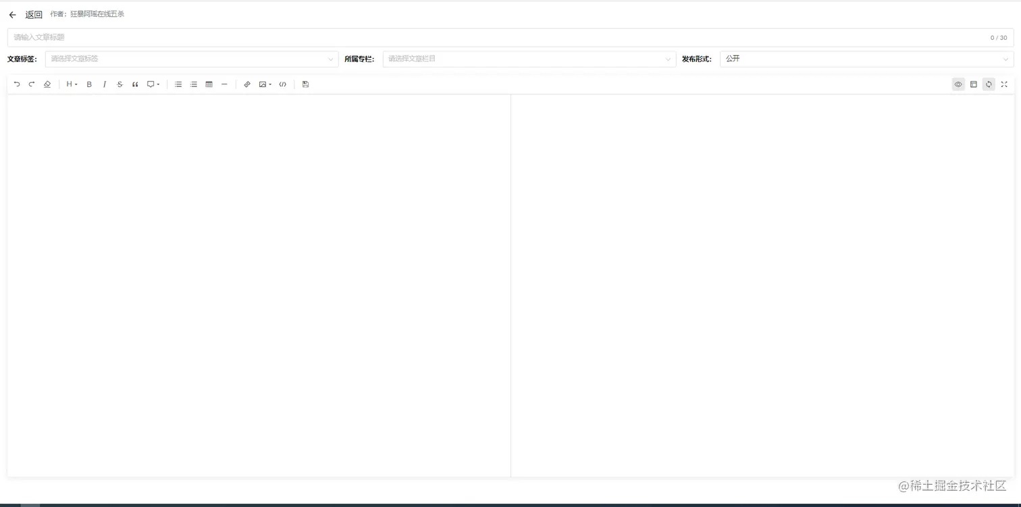Open the heading H dropdown
Screen dimensions: 1021x507
click(72, 84)
